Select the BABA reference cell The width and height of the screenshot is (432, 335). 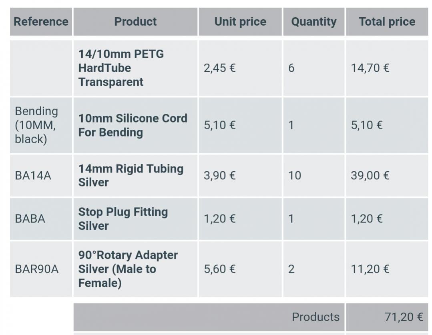pos(41,219)
